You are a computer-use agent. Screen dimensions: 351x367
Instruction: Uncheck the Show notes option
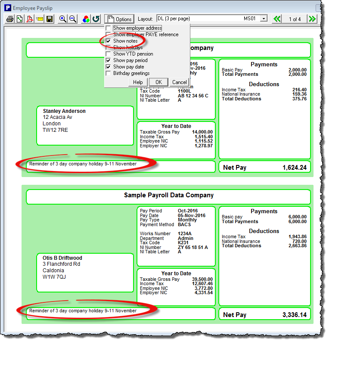(109, 41)
